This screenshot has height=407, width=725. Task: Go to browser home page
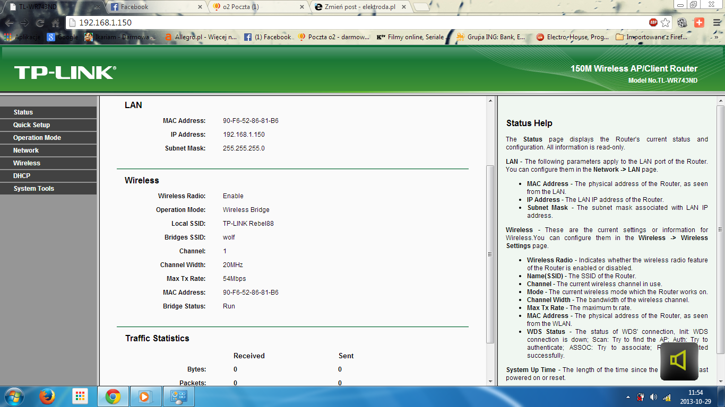click(56, 23)
